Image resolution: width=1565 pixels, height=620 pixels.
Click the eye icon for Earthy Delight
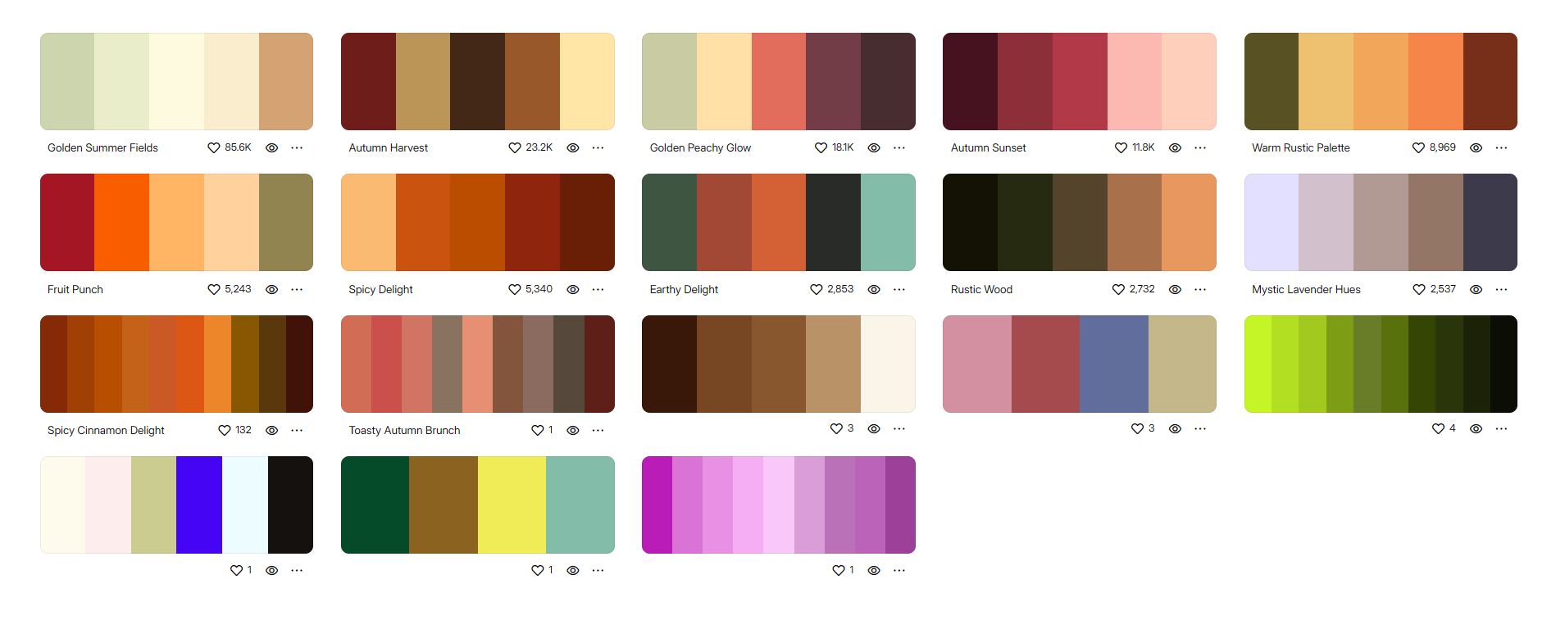pyautogui.click(x=874, y=290)
